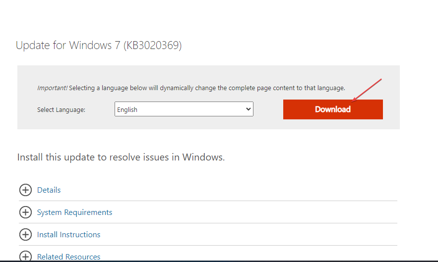Open the Related Resources text link
The width and height of the screenshot is (438, 262).
[68, 257]
